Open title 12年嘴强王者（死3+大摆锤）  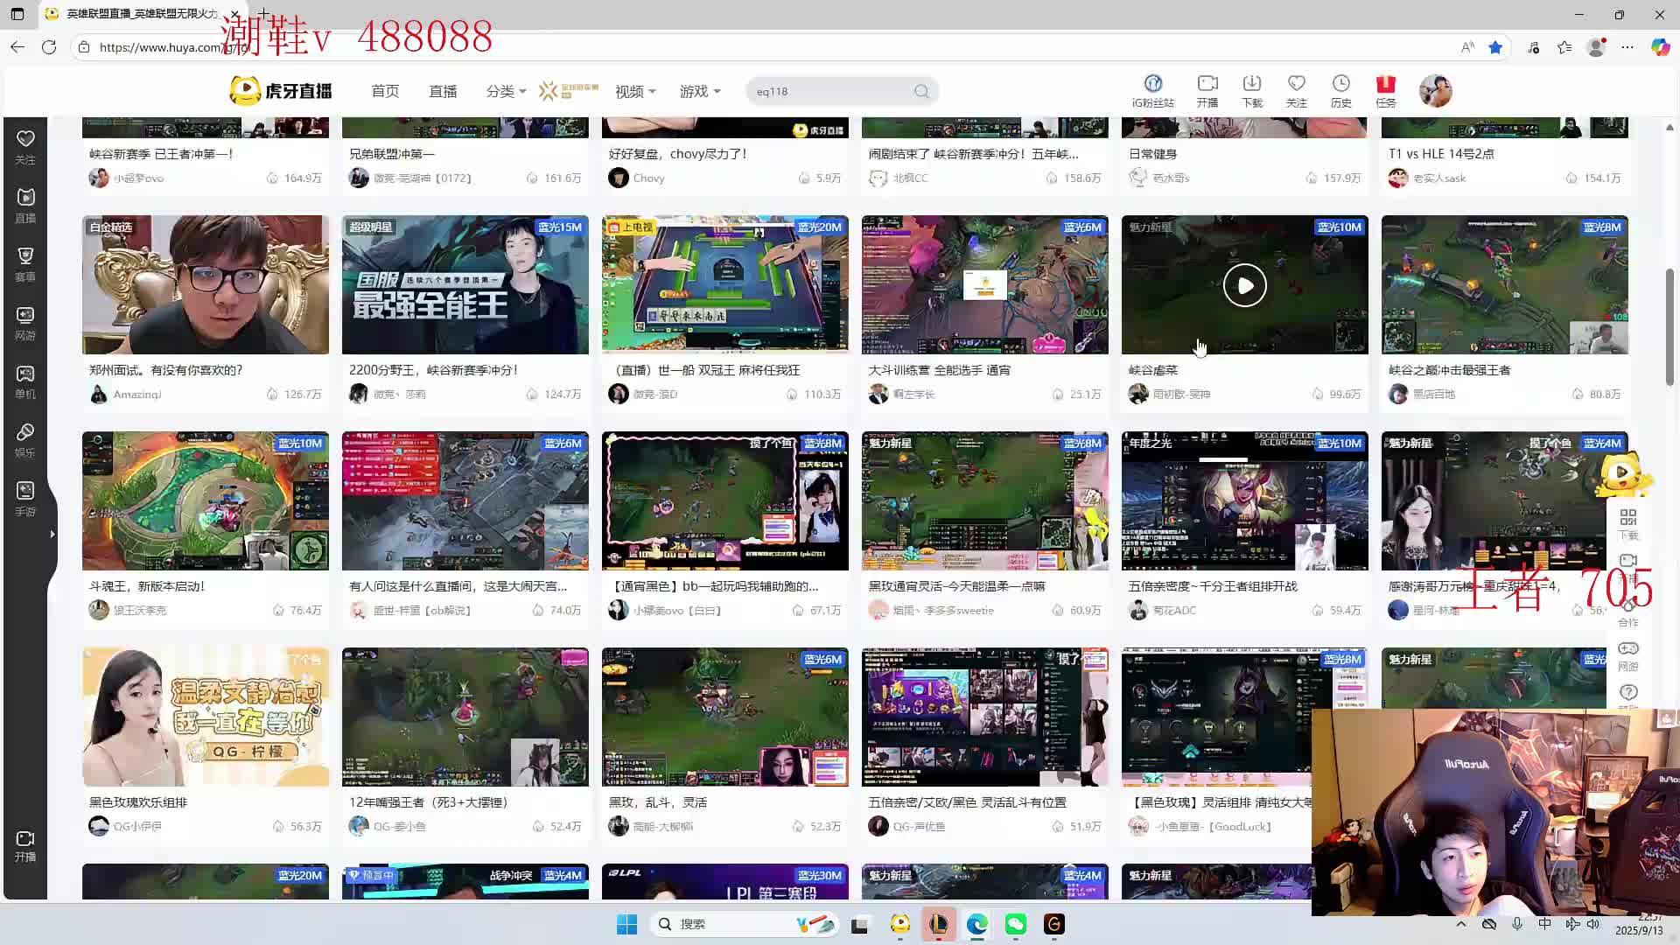pos(429,802)
